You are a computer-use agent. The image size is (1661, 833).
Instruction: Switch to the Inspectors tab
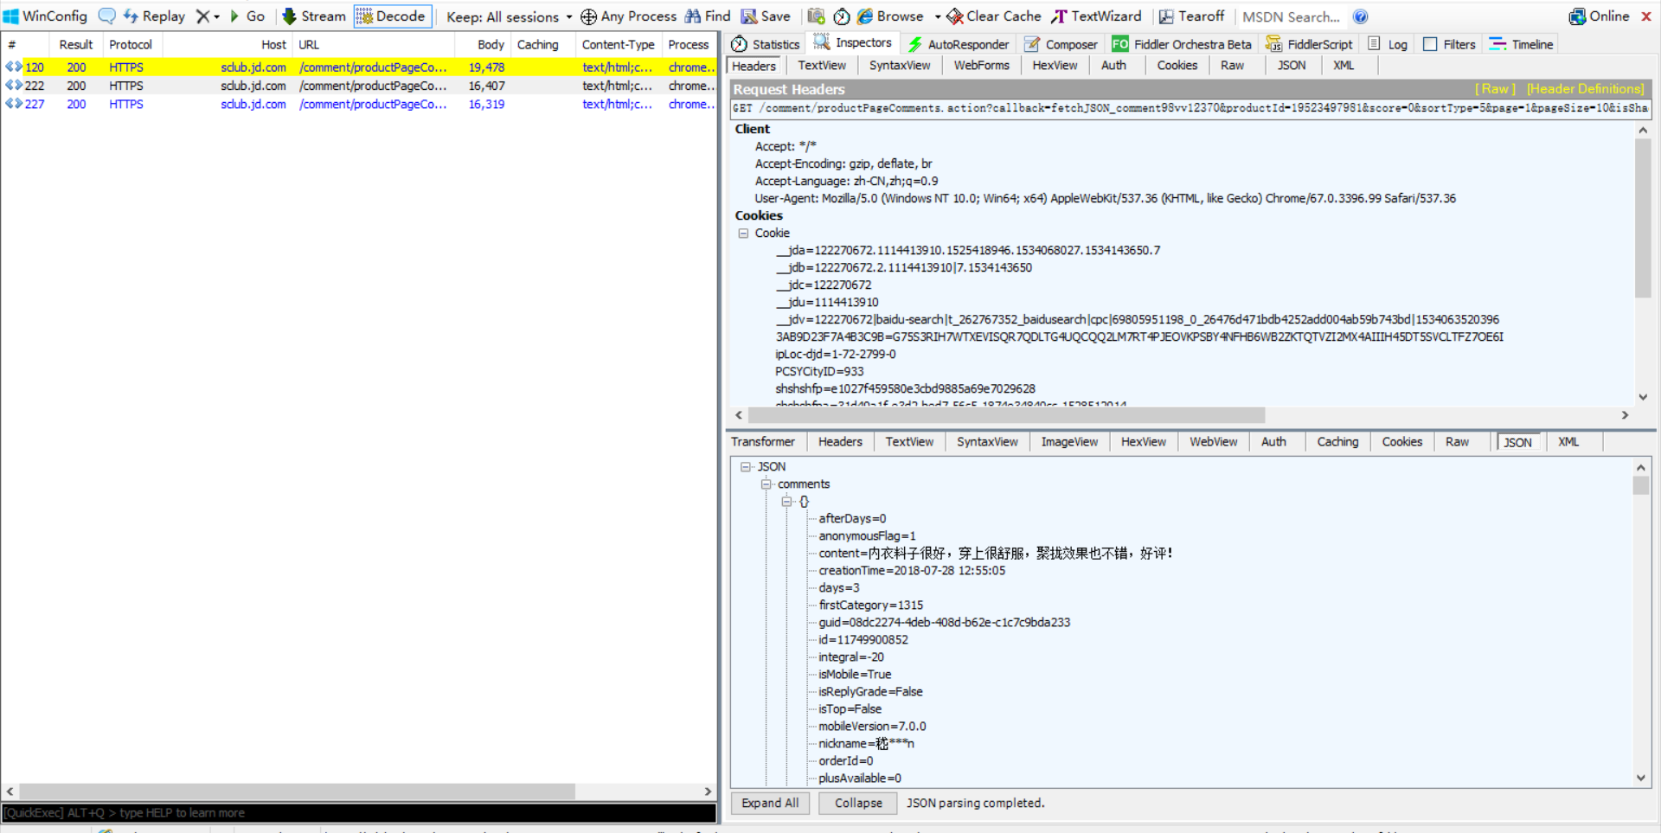853,42
